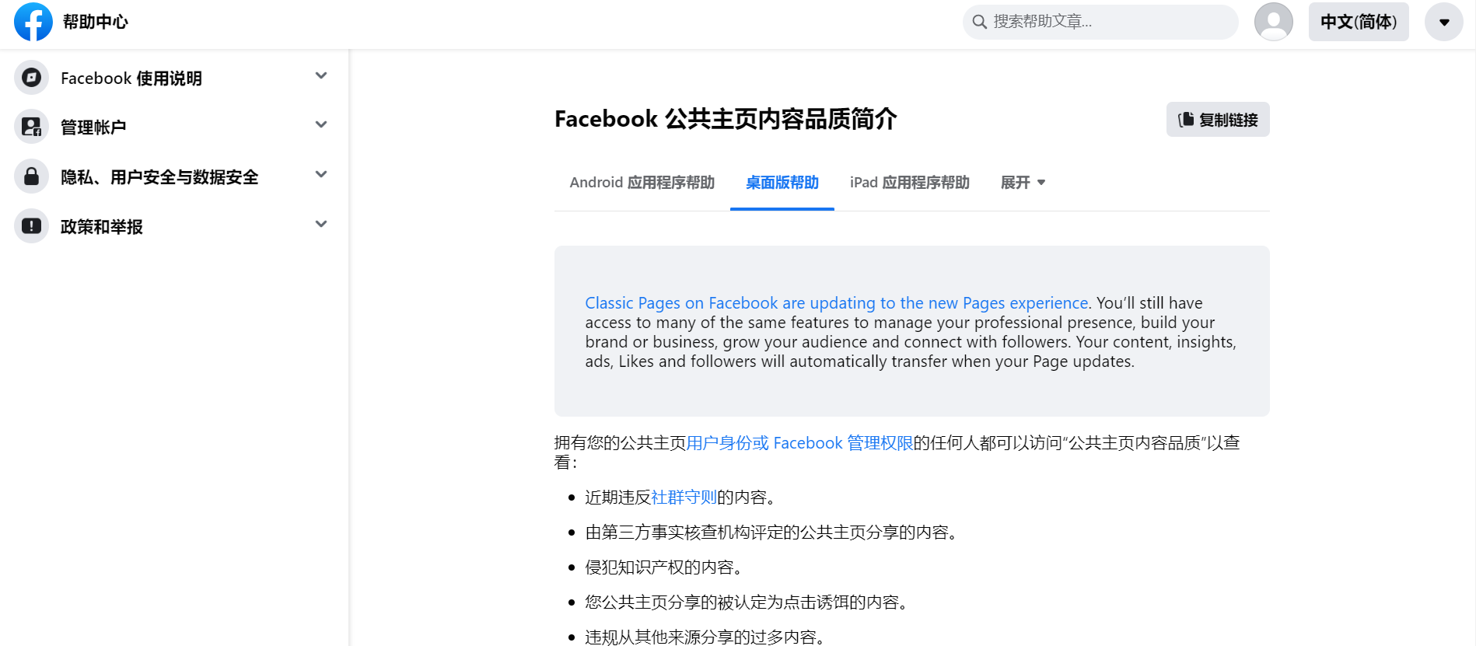Open the 中文(简体) language selector
The width and height of the screenshot is (1476, 646).
pos(1359,22)
